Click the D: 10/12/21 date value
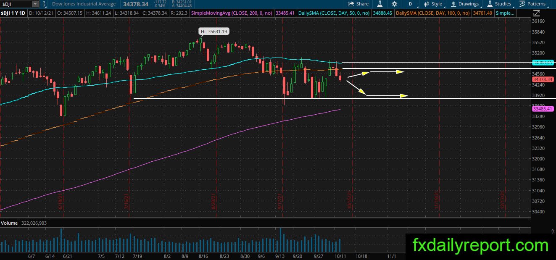This screenshot has height=260, width=556. click(41, 13)
